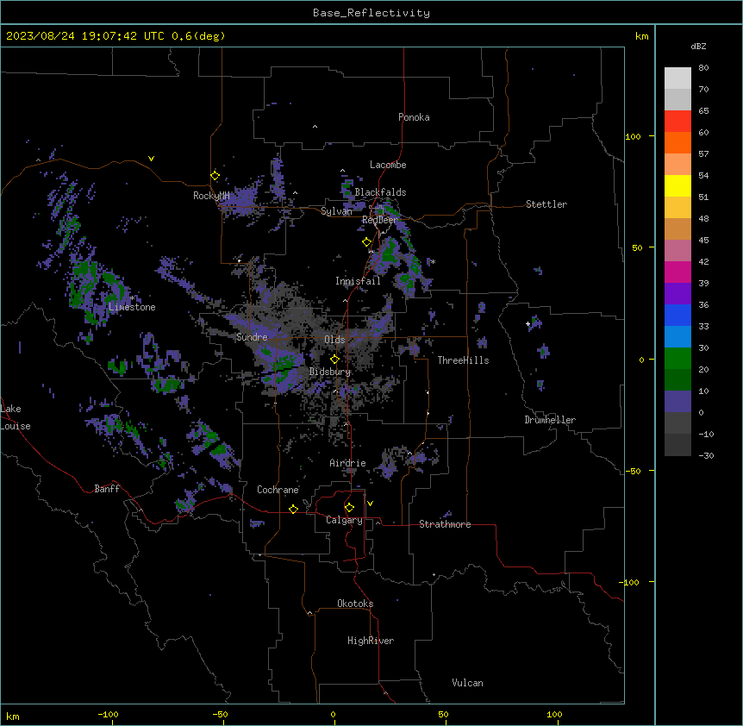Select the bright green 30 dBZ legend swatch
This screenshot has height=726, width=743.
[x=677, y=359]
